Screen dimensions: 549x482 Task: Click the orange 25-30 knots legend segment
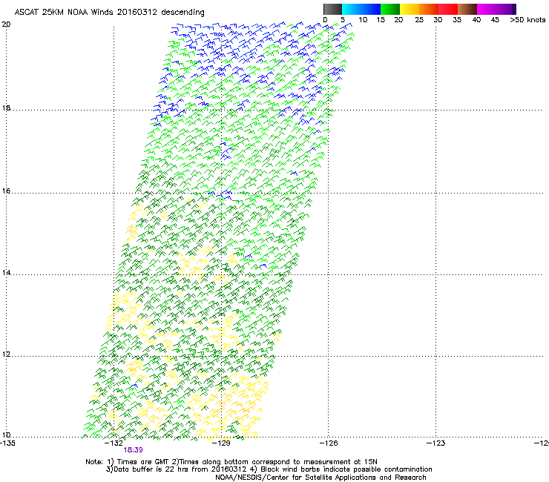429,9
